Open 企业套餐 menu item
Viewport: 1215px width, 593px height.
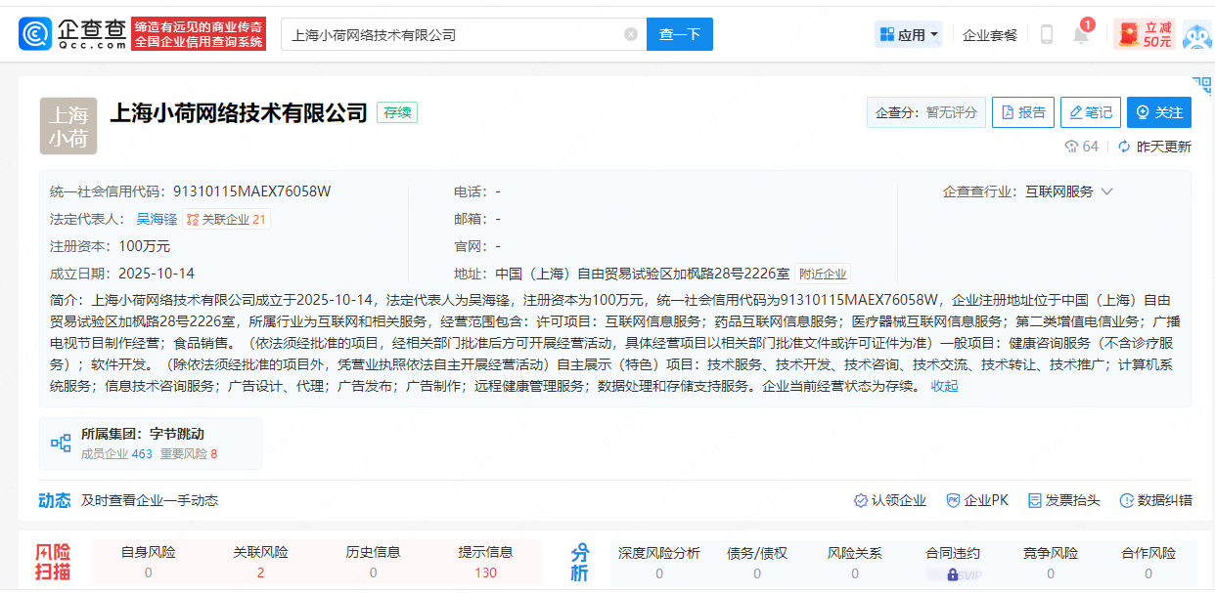click(989, 35)
